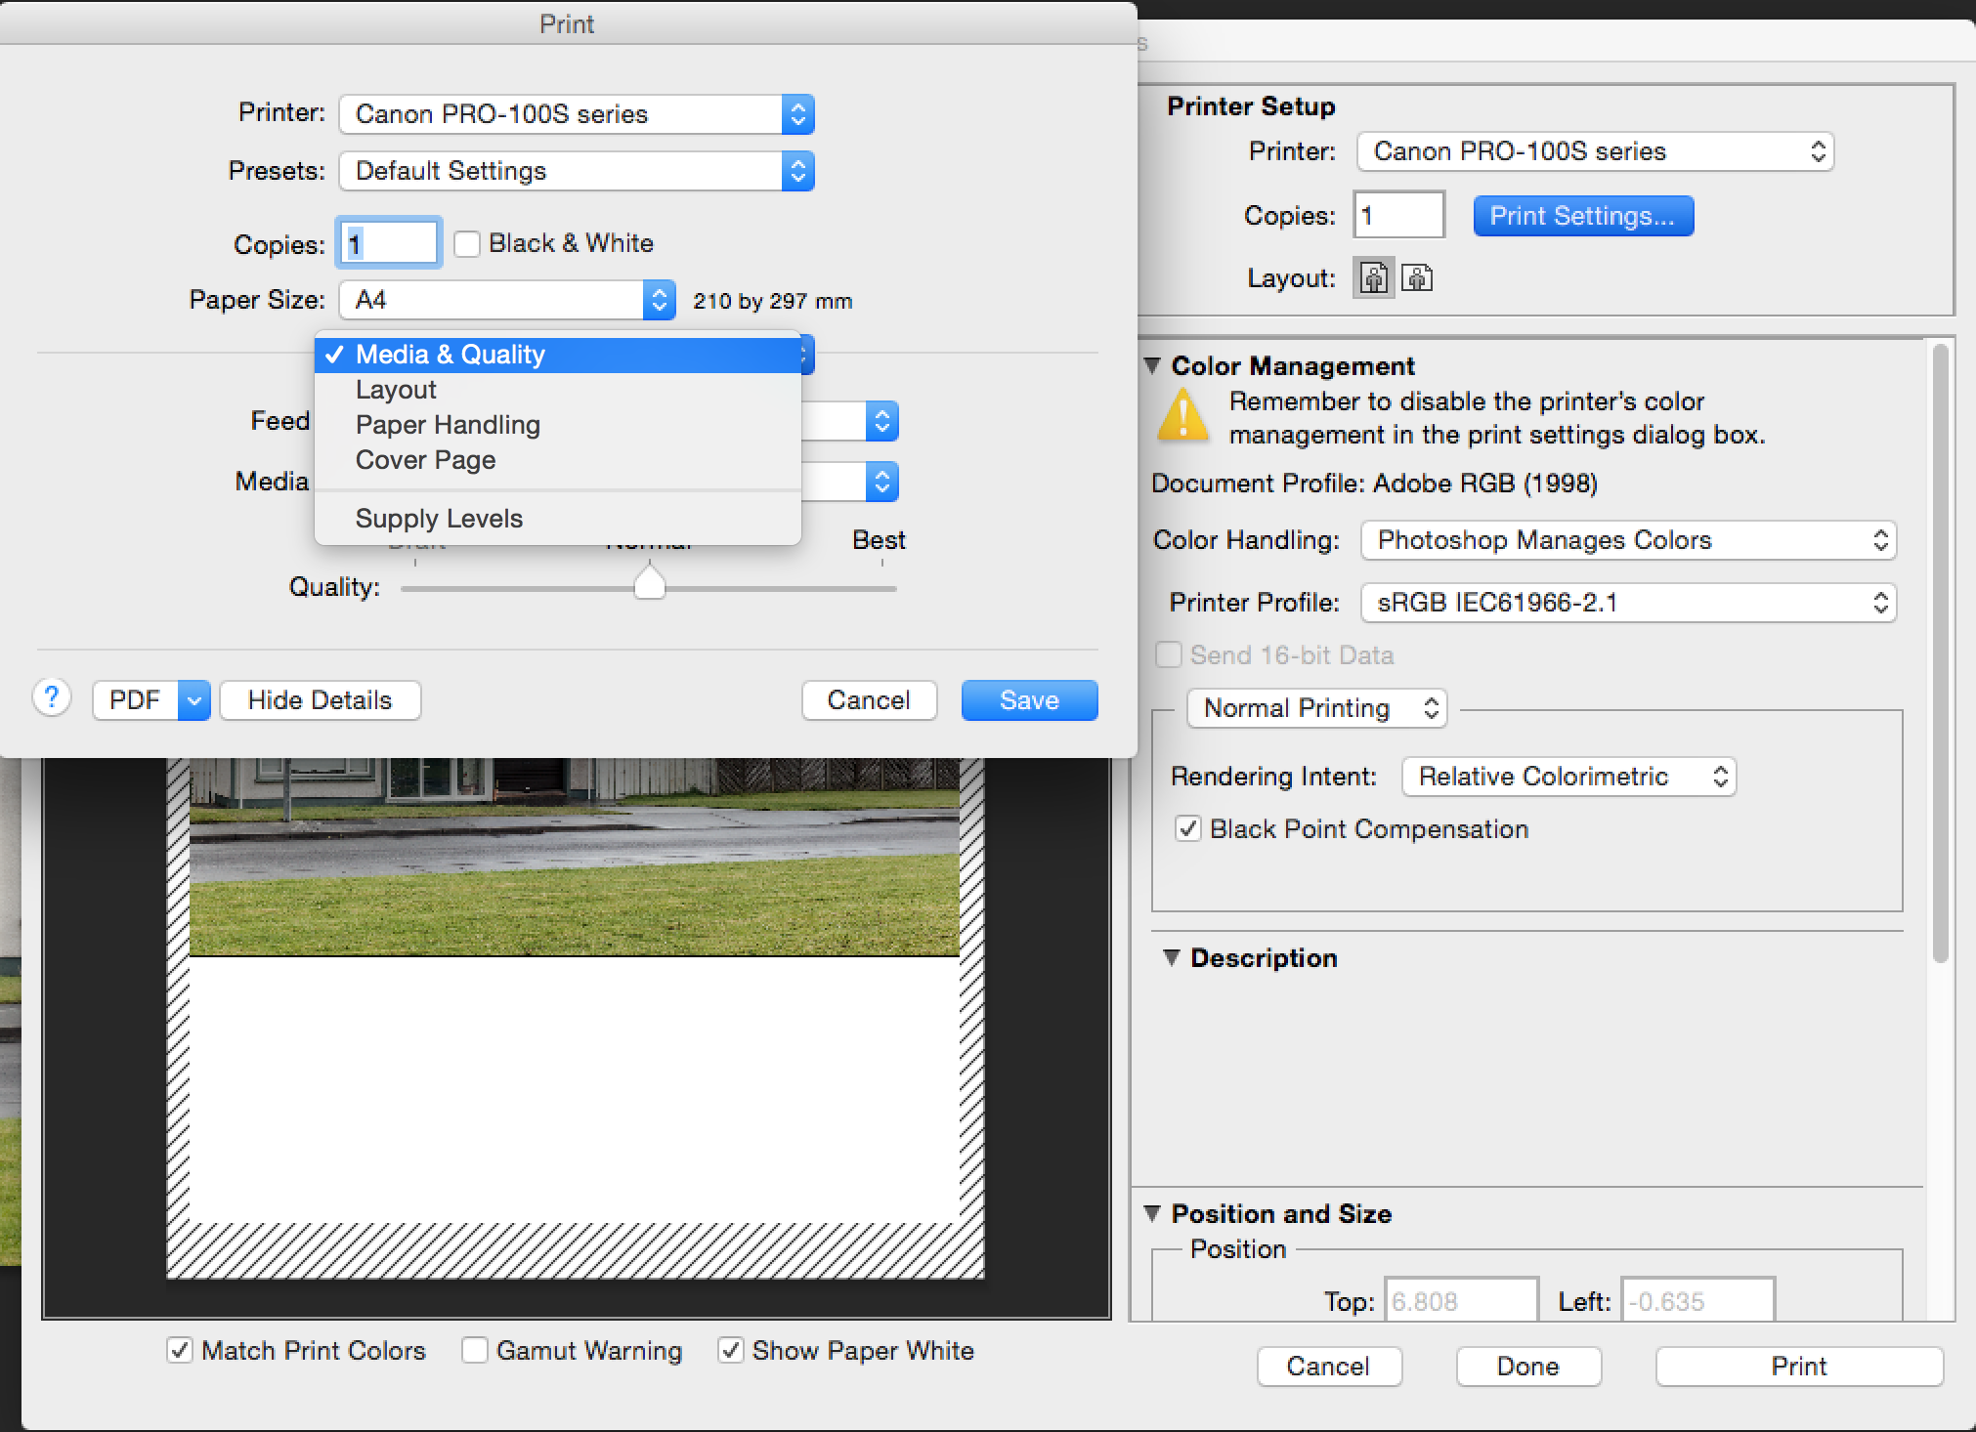Select Paper Handling from the menu
The width and height of the screenshot is (1976, 1432).
click(x=447, y=424)
